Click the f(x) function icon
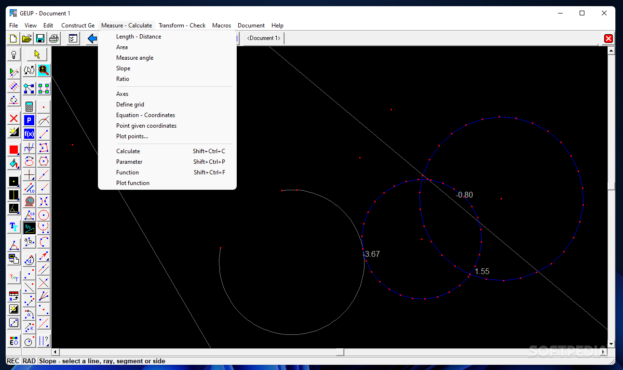This screenshot has width=623, height=370. coord(29,134)
